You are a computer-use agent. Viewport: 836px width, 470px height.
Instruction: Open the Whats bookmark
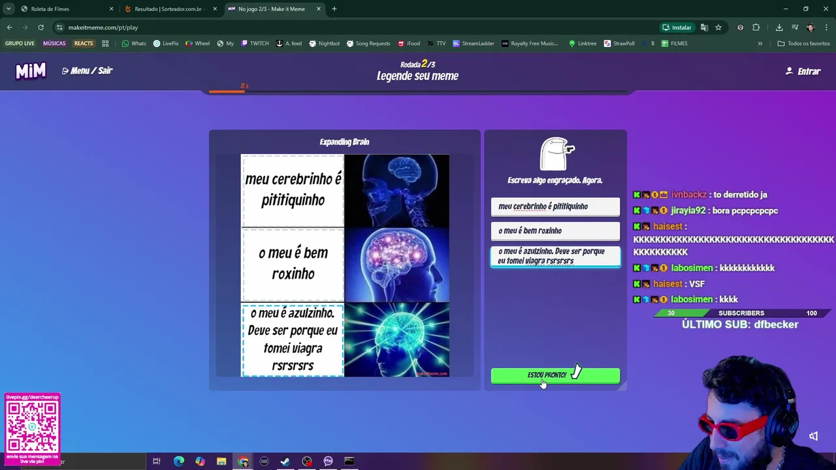click(134, 44)
